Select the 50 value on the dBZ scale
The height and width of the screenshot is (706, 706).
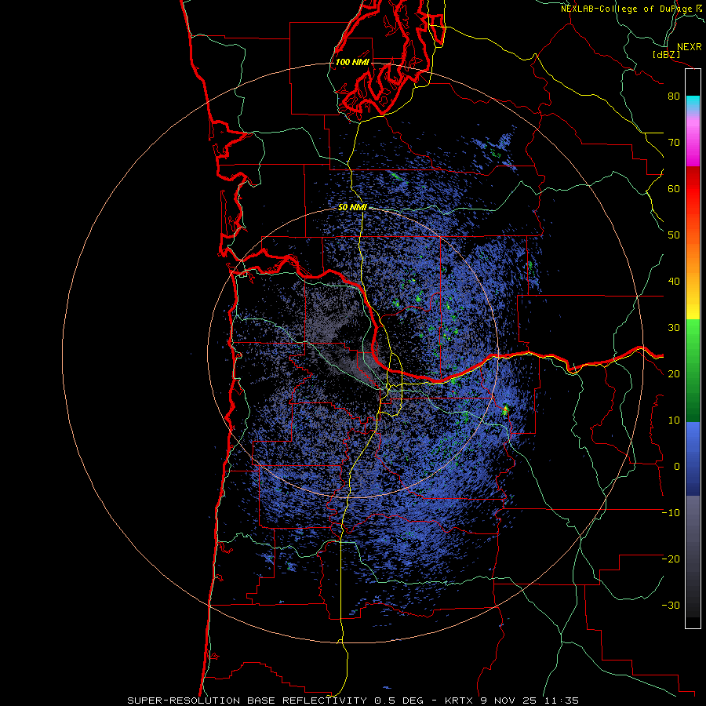click(x=674, y=235)
